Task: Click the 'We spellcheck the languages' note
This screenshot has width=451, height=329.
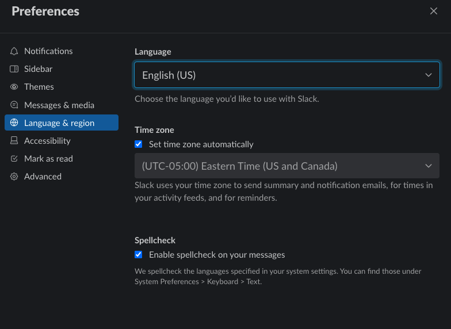Action: (278, 276)
